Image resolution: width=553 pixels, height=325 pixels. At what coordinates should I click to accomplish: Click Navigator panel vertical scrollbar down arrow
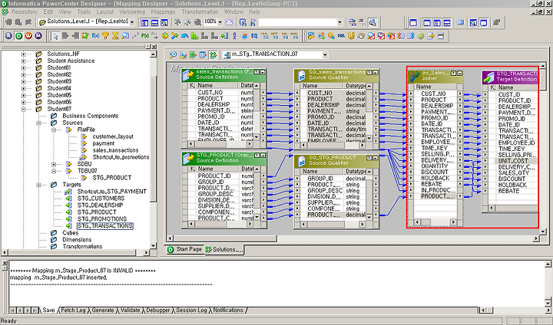[153, 245]
